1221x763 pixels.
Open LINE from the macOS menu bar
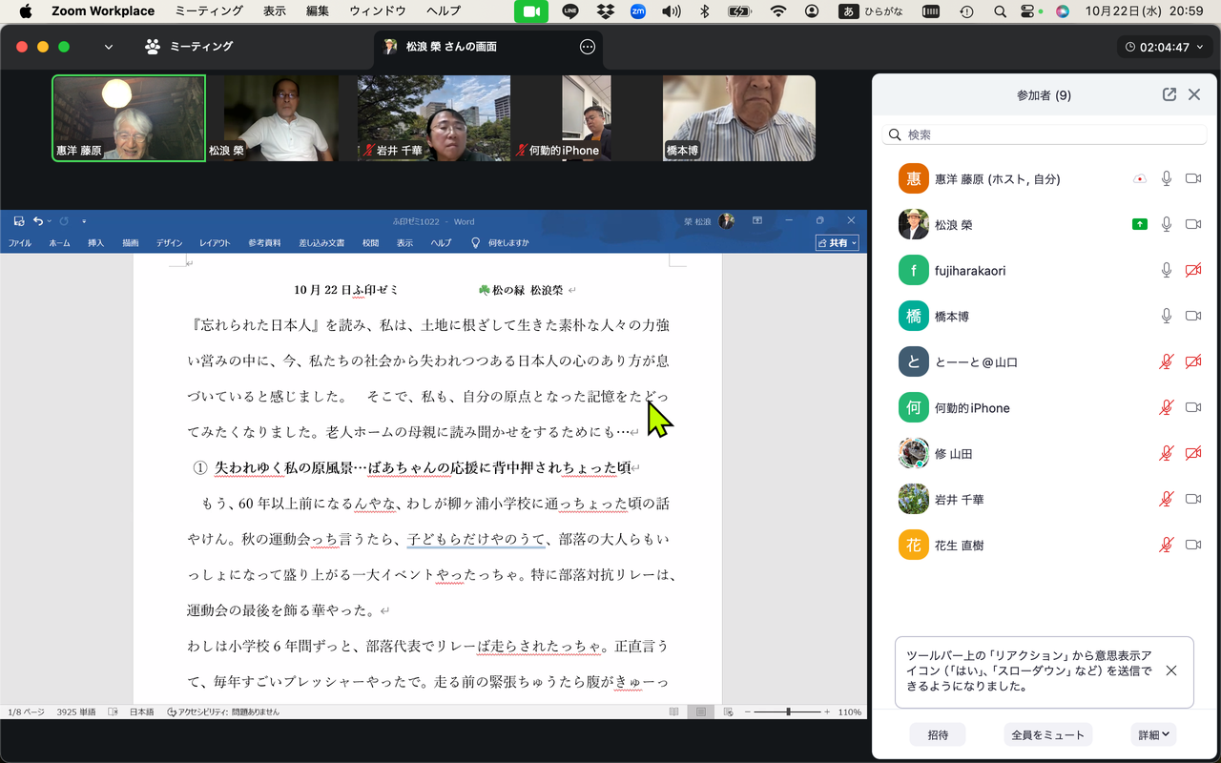[570, 11]
